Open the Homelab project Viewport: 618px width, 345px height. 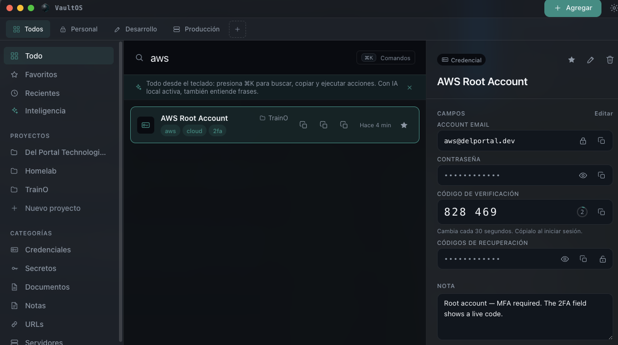tap(59, 171)
